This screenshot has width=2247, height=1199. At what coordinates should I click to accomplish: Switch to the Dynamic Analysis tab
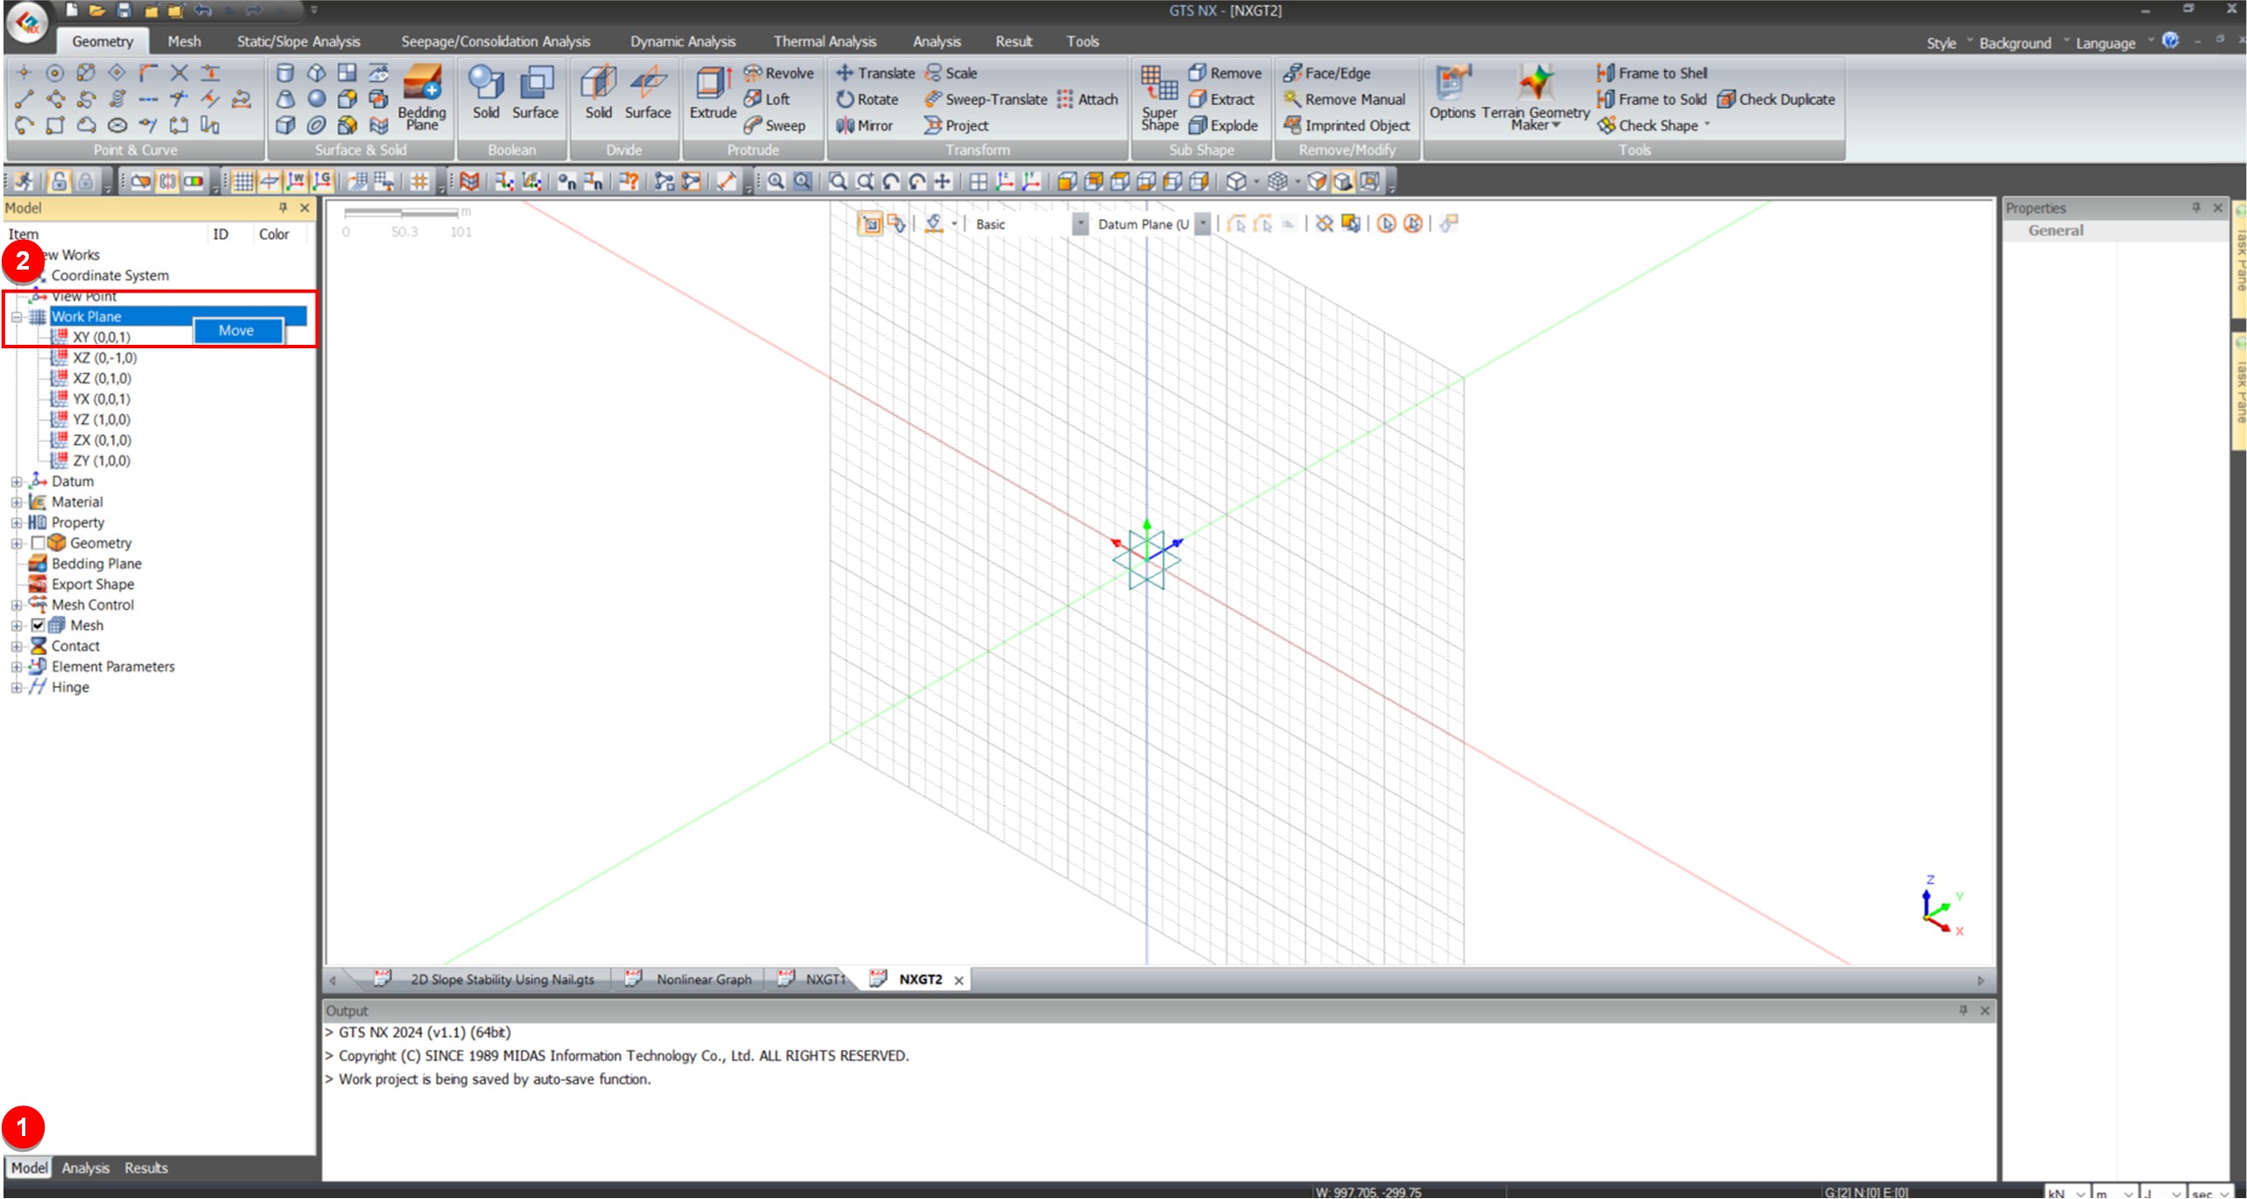(683, 41)
